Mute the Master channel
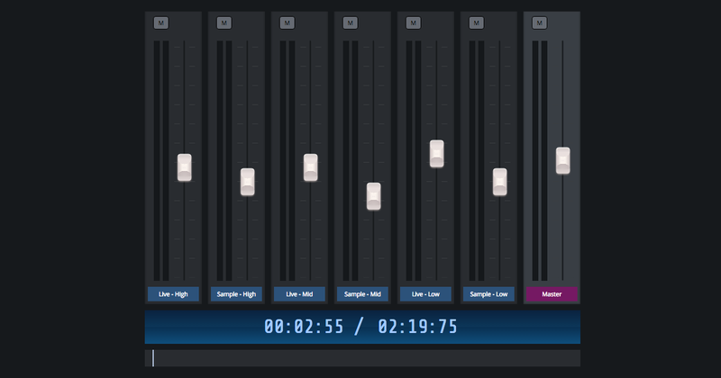 (x=539, y=22)
